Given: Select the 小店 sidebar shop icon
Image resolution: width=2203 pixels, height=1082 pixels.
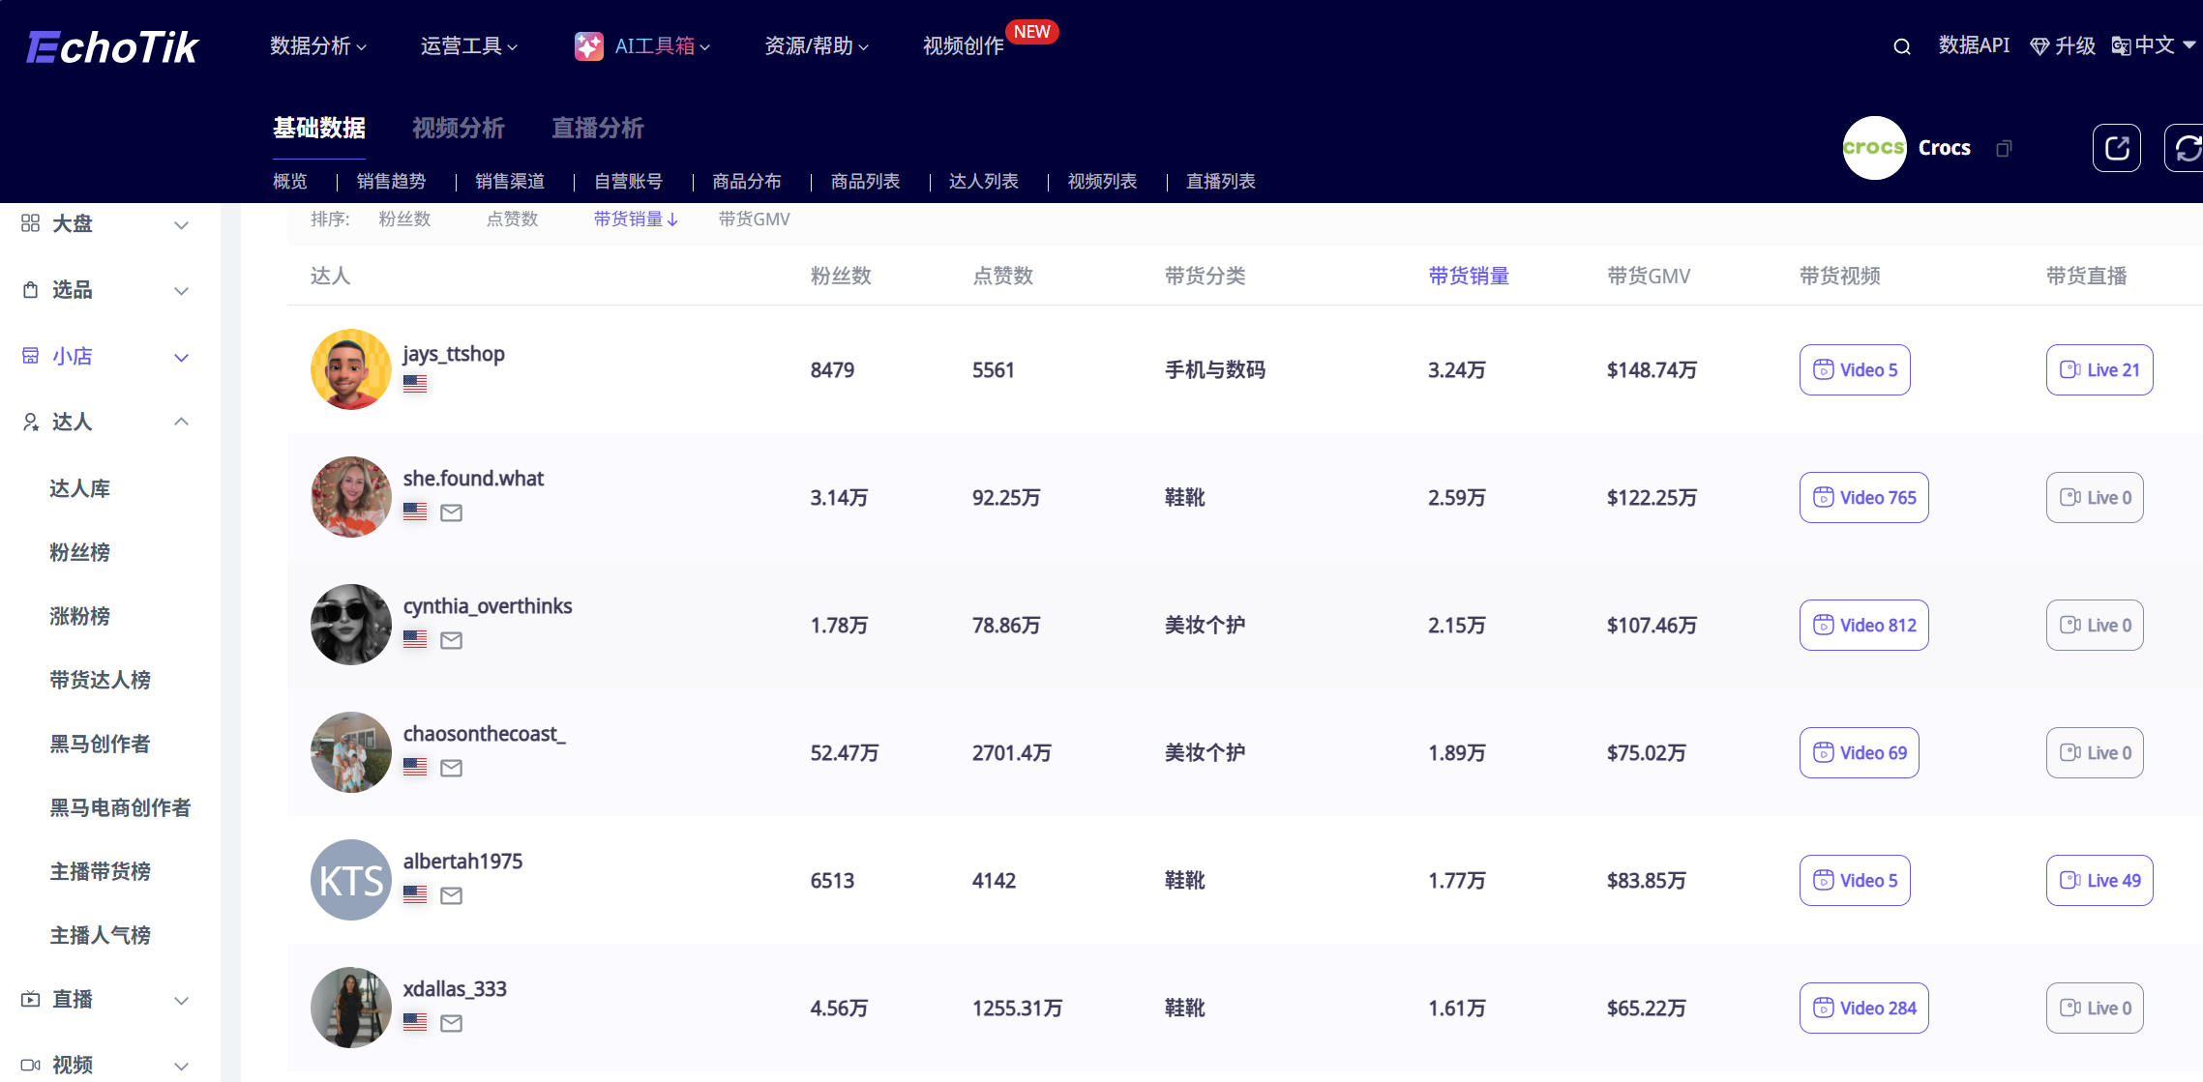Looking at the screenshot, I should (x=29, y=356).
